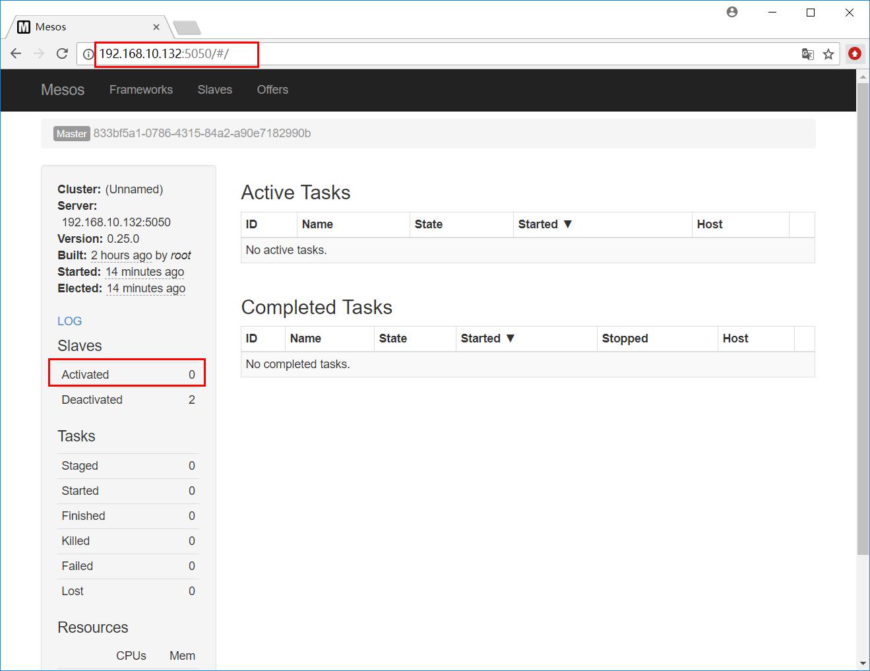The width and height of the screenshot is (870, 671).
Task: Click the Killed tasks row
Action: pyautogui.click(x=127, y=541)
